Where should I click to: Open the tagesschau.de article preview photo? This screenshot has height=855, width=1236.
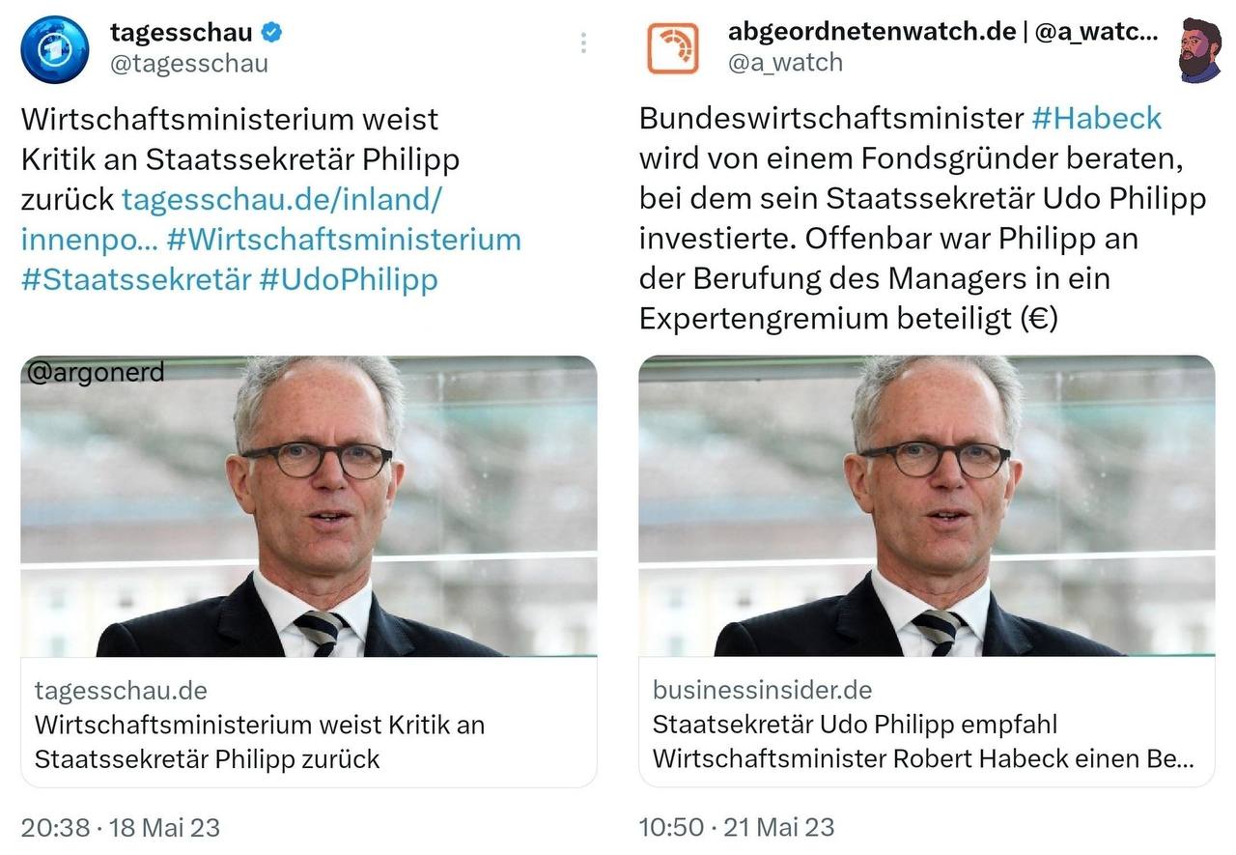[x=309, y=506]
